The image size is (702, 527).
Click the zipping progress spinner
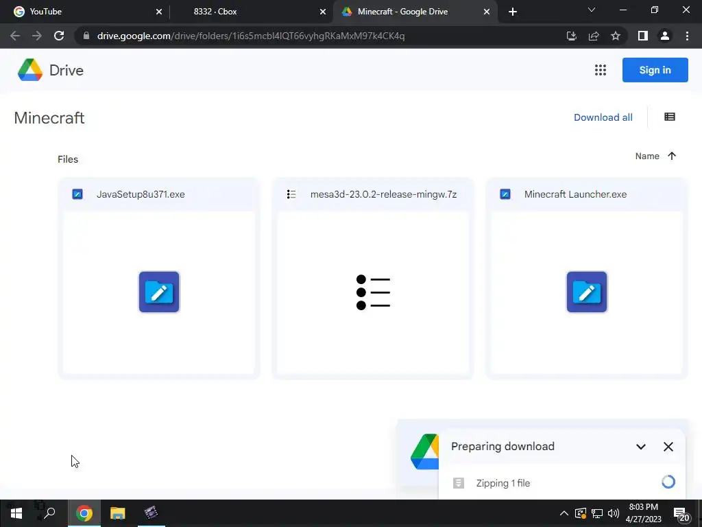point(668,482)
